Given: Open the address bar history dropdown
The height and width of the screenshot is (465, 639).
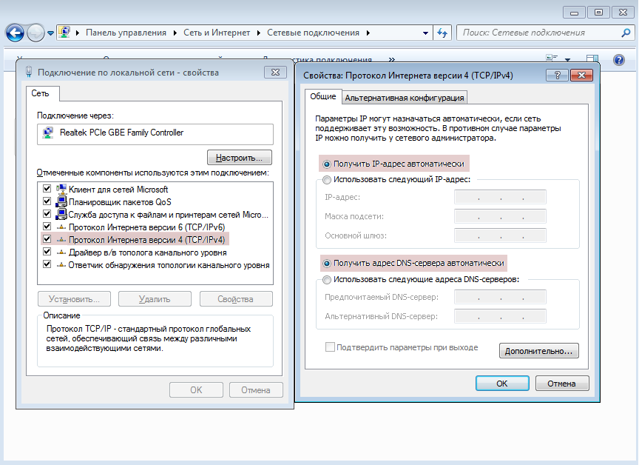Looking at the screenshot, I should [425, 33].
